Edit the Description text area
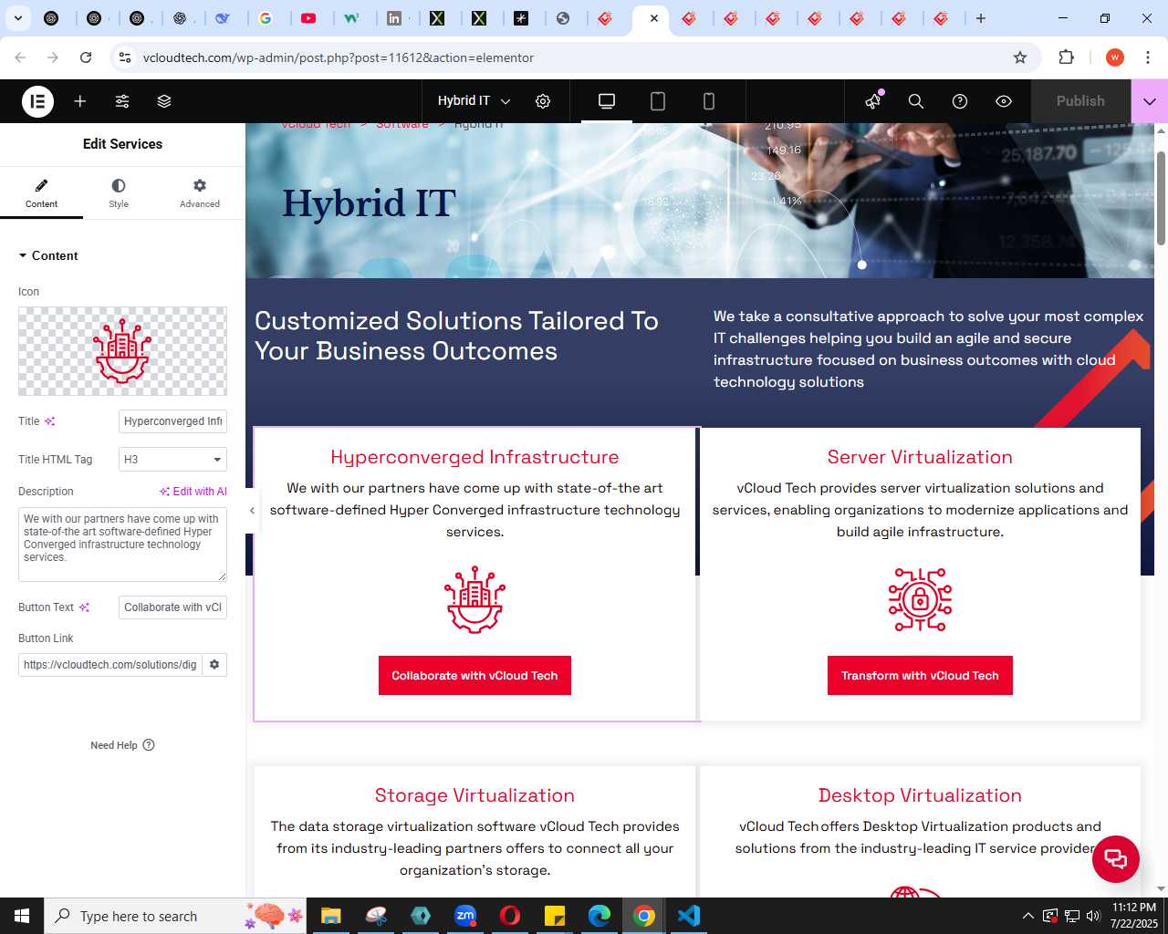The image size is (1168, 934). click(122, 545)
